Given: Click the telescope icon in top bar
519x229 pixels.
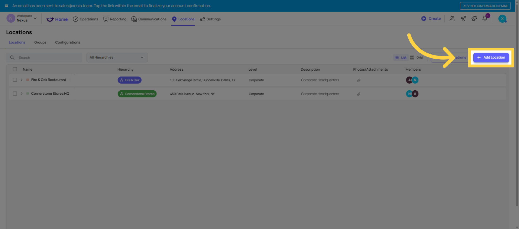Looking at the screenshot, I should [463, 19].
